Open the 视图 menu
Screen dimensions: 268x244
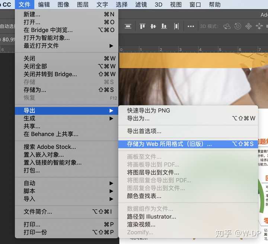(x=176, y=4)
